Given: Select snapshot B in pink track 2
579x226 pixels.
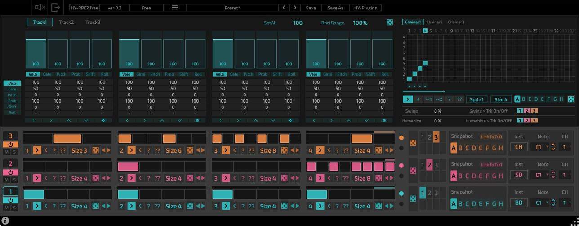Looking at the screenshot, I should 460,176.
